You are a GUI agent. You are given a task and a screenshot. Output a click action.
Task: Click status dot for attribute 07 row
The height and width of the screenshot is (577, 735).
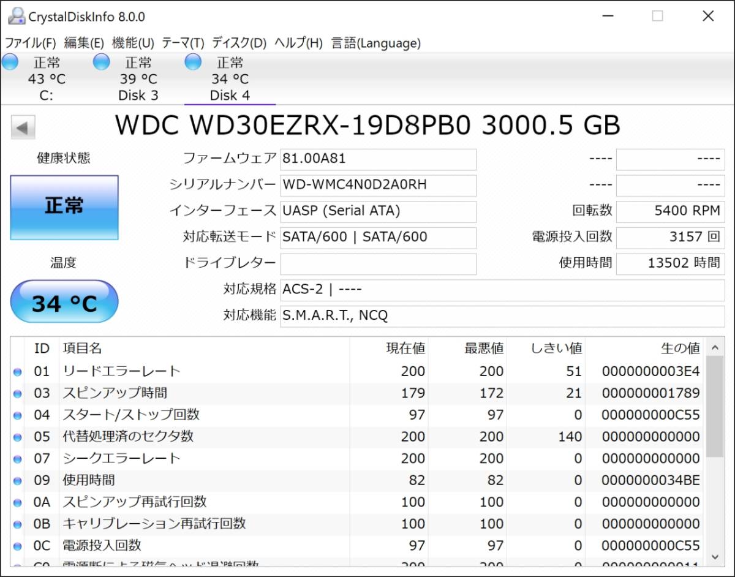[17, 459]
